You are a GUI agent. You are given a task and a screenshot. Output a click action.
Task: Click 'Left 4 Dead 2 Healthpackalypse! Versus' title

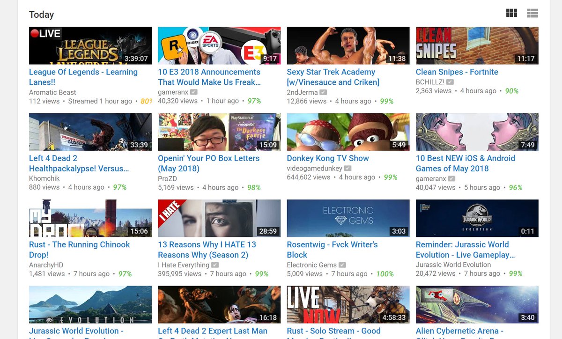pos(79,163)
